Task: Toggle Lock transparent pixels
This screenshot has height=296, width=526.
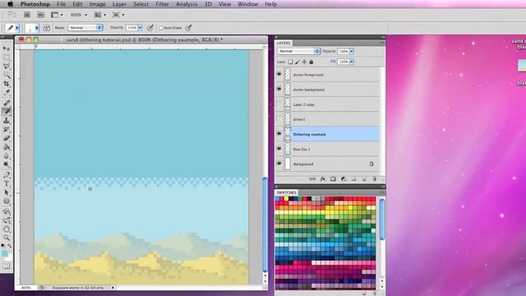Action: point(290,62)
